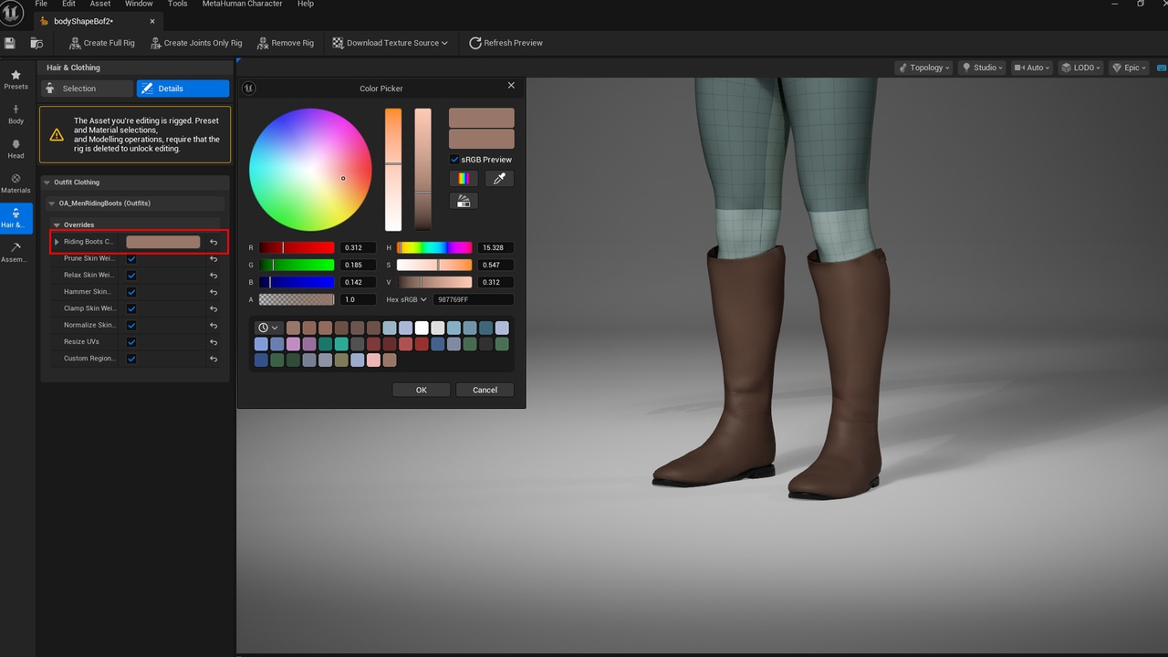Toggle Normalize Skin Weights checkbox
1168x657 pixels.
pos(131,325)
